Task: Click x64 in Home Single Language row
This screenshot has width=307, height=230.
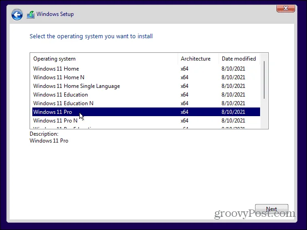Action: [x=184, y=86]
